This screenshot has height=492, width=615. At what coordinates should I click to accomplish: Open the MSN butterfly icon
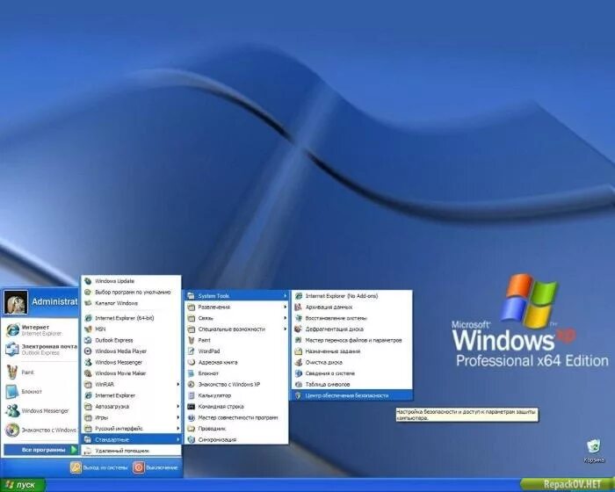(88, 329)
